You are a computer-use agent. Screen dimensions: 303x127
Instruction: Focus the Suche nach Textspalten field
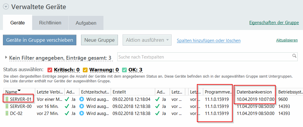[203, 57]
